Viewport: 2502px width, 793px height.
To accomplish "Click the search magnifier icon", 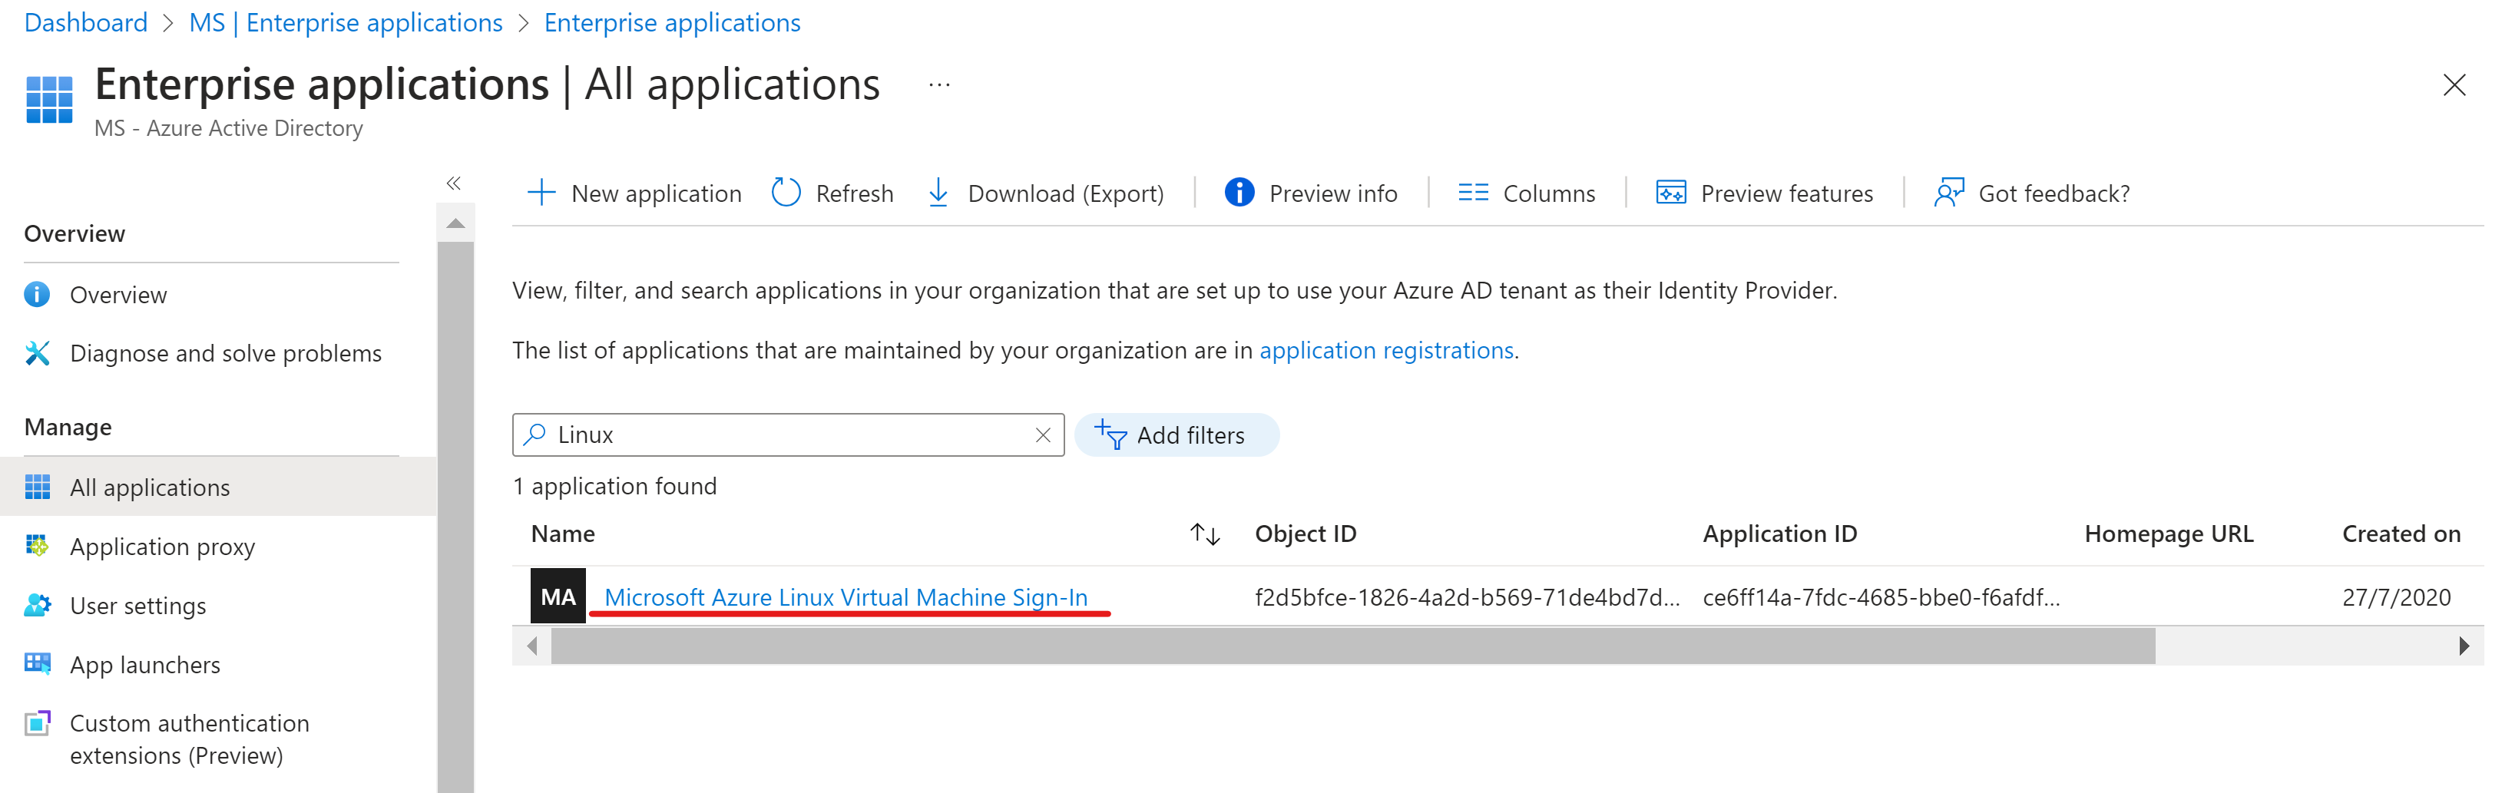I will 534,434.
